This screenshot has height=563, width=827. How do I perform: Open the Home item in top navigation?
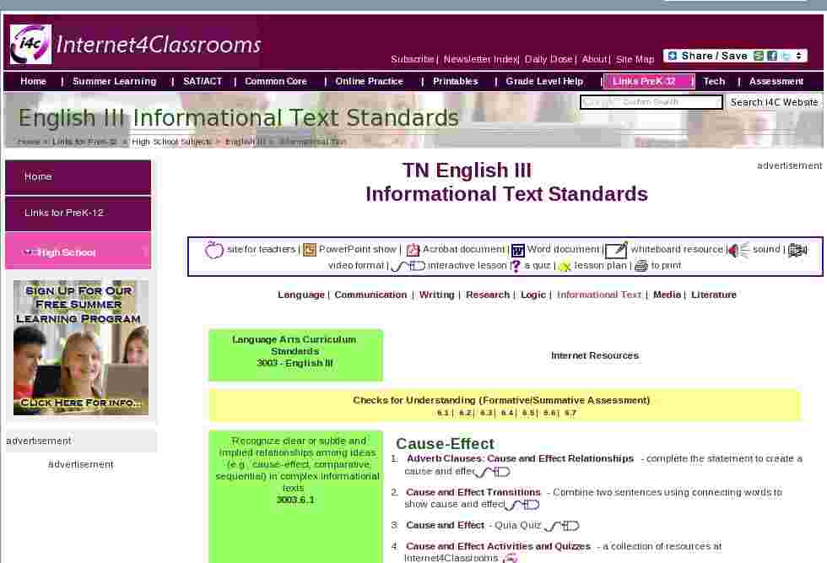(33, 81)
